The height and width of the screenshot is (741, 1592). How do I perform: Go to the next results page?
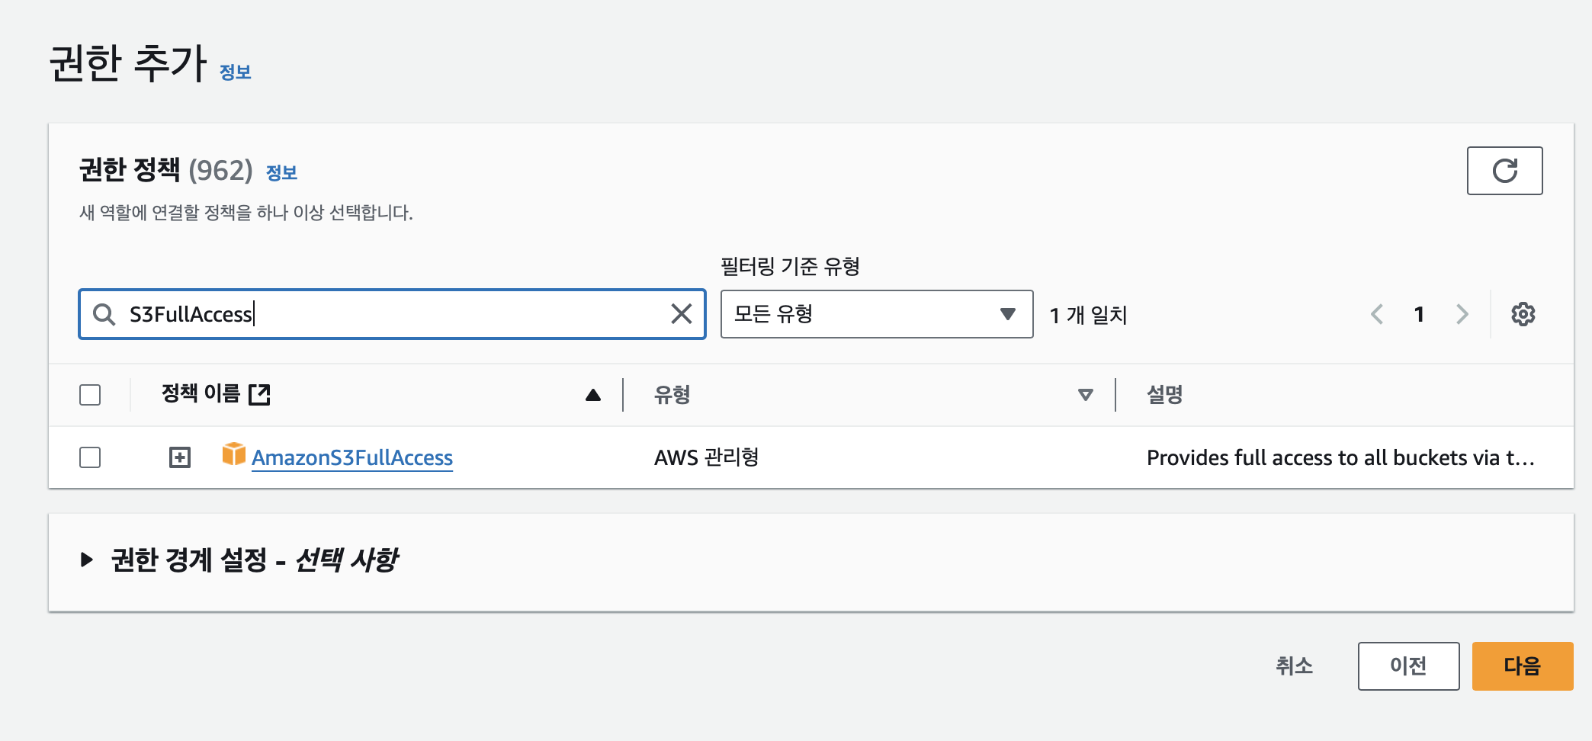(1462, 314)
